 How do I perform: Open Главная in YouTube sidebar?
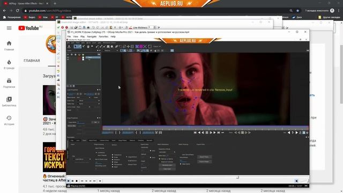point(9,46)
